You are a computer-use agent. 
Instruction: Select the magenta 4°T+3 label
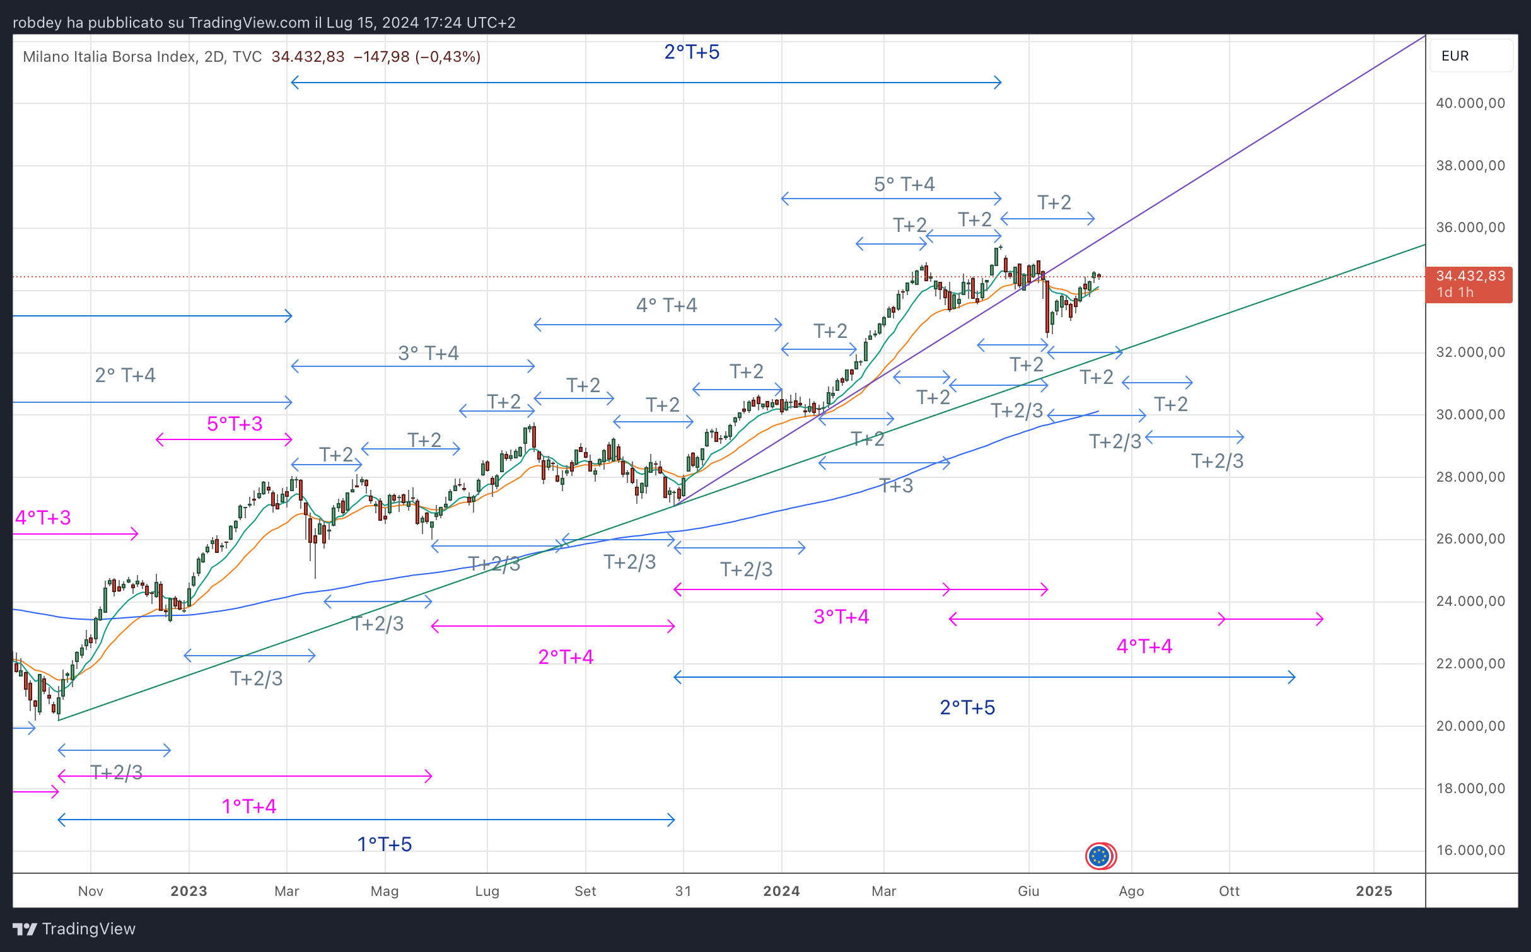43,518
